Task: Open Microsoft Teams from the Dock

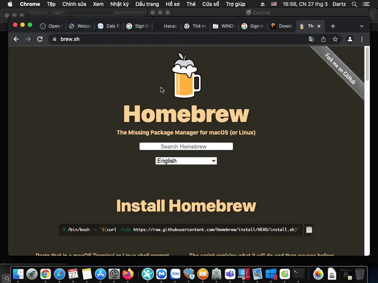Action: click(x=230, y=274)
